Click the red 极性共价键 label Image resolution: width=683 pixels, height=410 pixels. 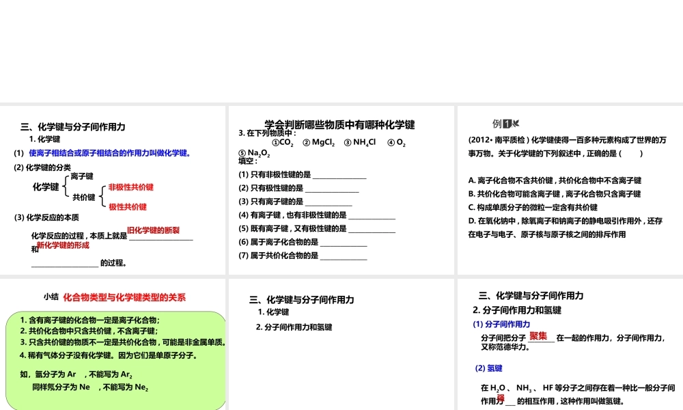tap(127, 206)
